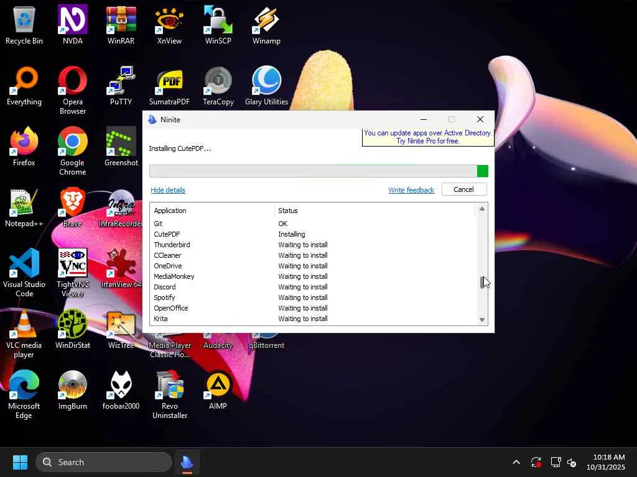
Task: Select the OpenOffice row
Action: (313, 308)
